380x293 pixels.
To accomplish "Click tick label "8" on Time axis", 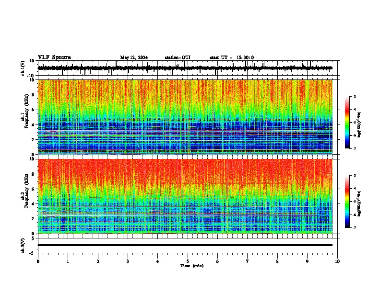I will tap(277, 261).
